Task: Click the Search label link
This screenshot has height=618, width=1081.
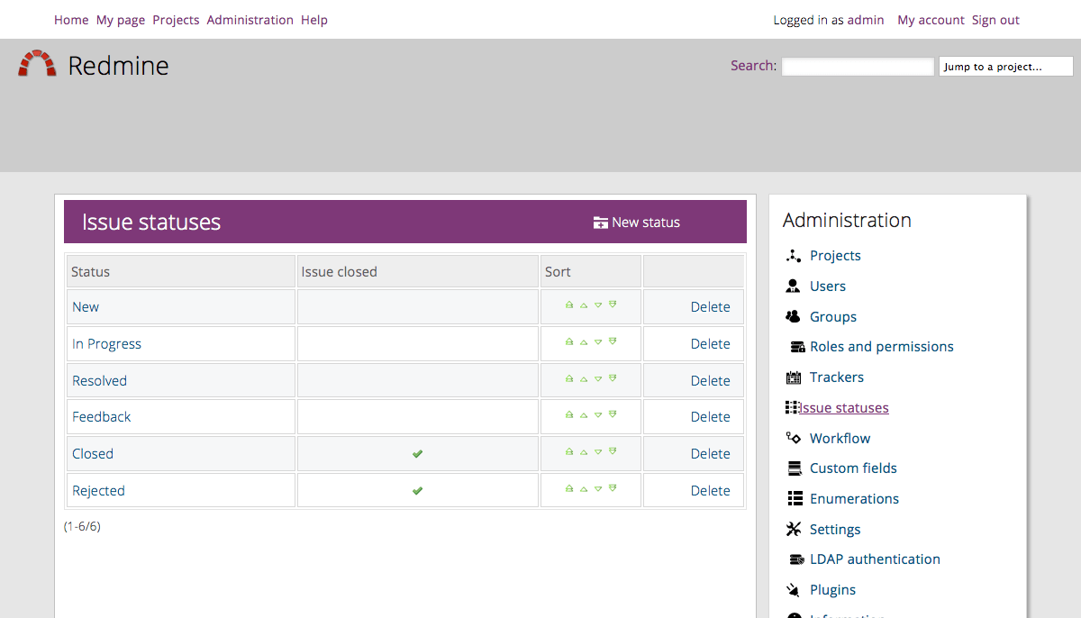Action: 753,66
